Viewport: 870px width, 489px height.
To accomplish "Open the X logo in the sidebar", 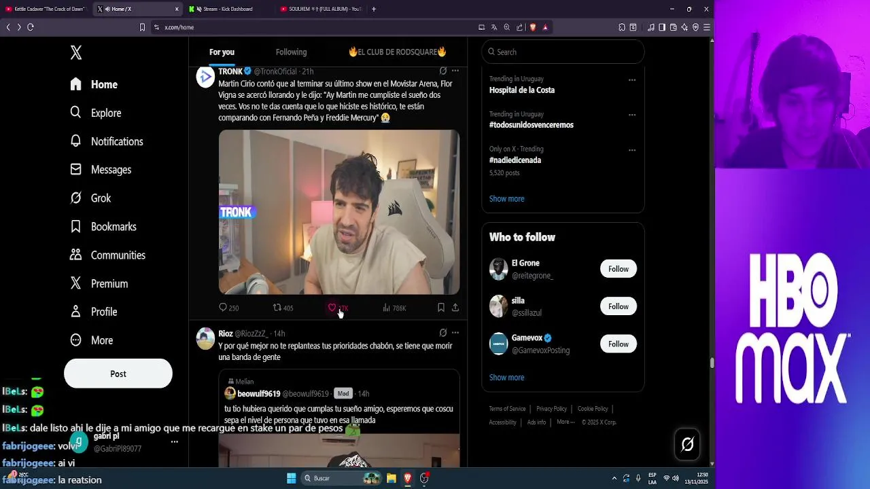I will pyautogui.click(x=76, y=53).
